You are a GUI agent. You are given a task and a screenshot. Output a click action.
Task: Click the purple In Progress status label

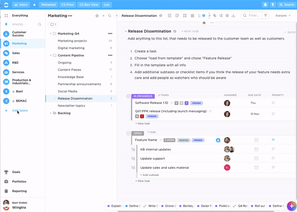143,96
